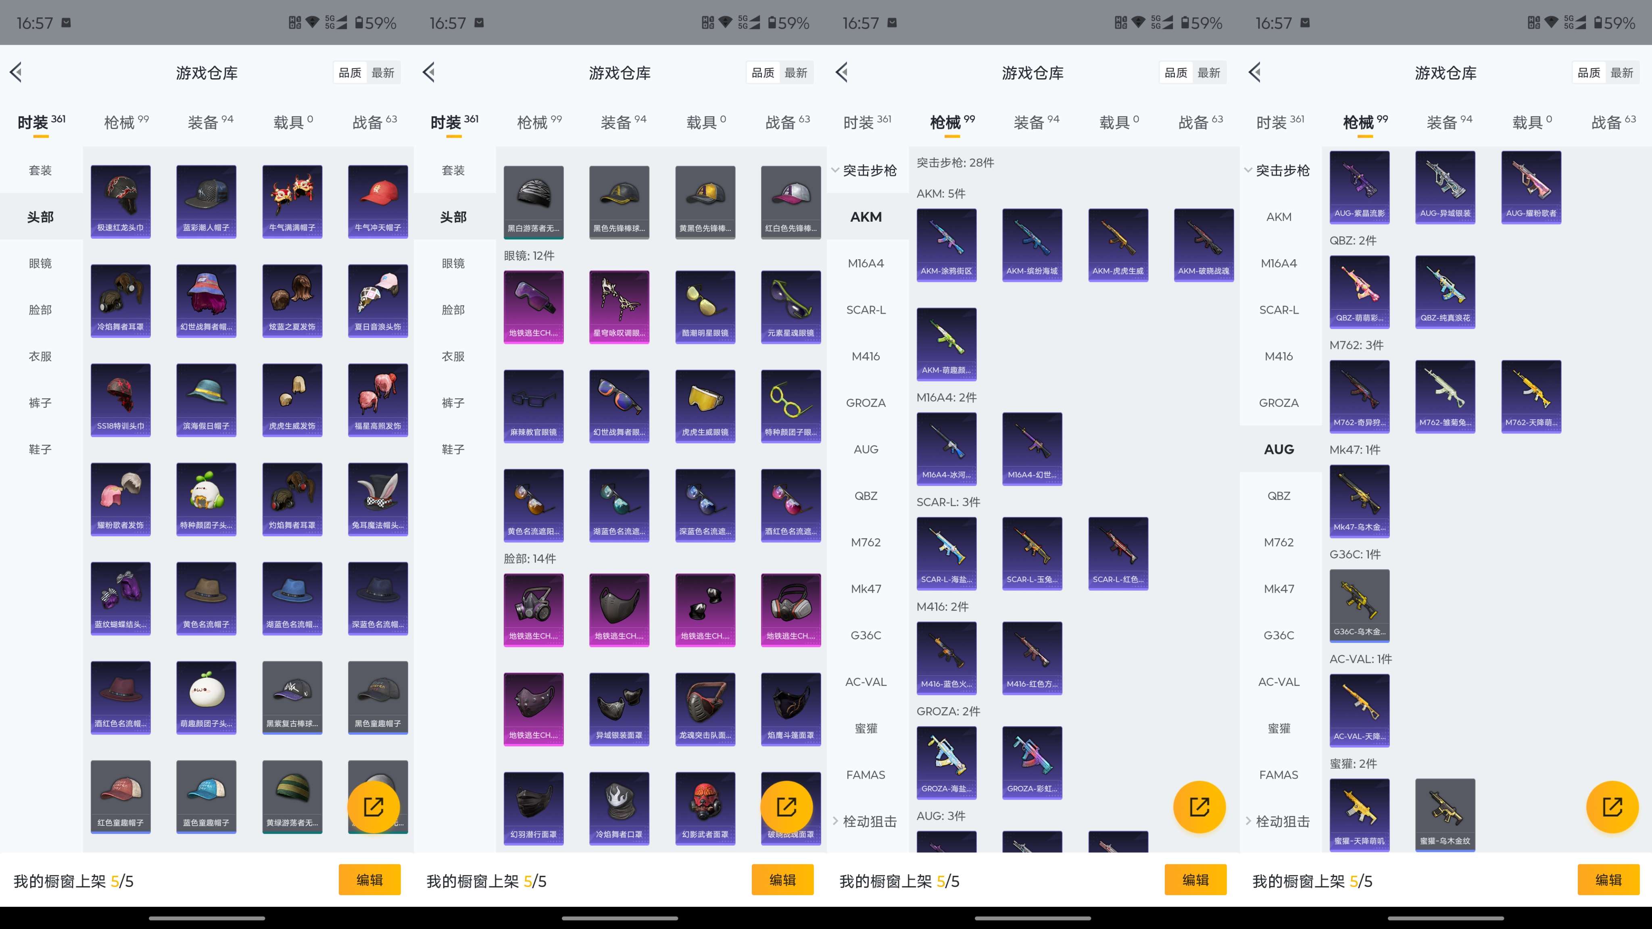This screenshot has height=929, width=1652.
Task: Select the 焰鹰斗篷面罩 mask
Action: 791,710
